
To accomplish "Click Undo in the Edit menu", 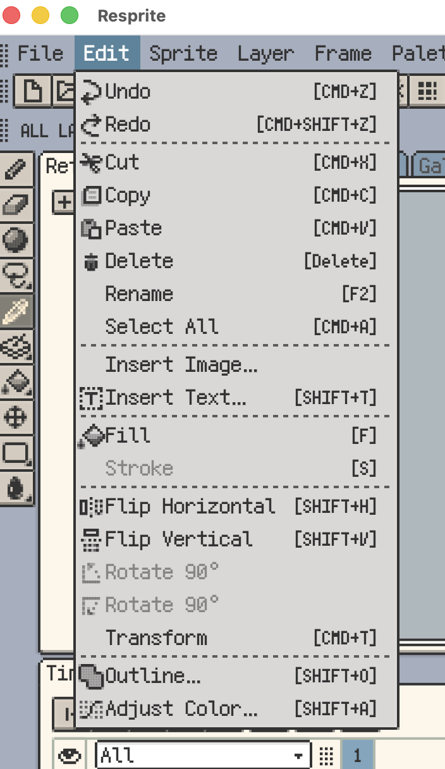I will tap(128, 92).
